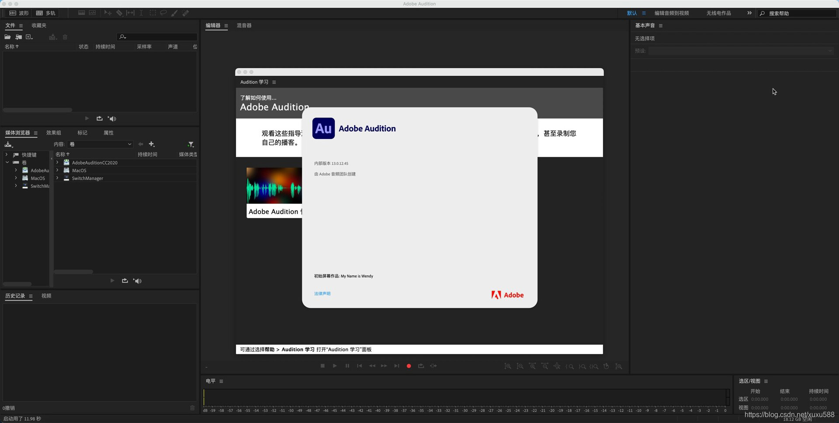Screen dimensions: 839x423
Task: Click the Play transport button
Action: pyautogui.click(x=335, y=366)
